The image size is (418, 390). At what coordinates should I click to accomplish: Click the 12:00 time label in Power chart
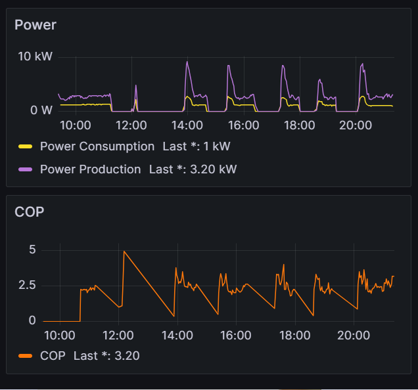pos(131,125)
